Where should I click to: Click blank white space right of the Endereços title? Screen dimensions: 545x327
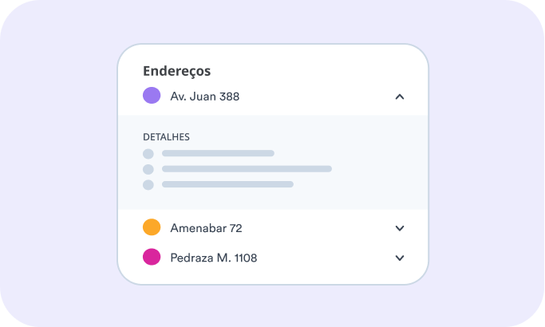(x=319, y=71)
